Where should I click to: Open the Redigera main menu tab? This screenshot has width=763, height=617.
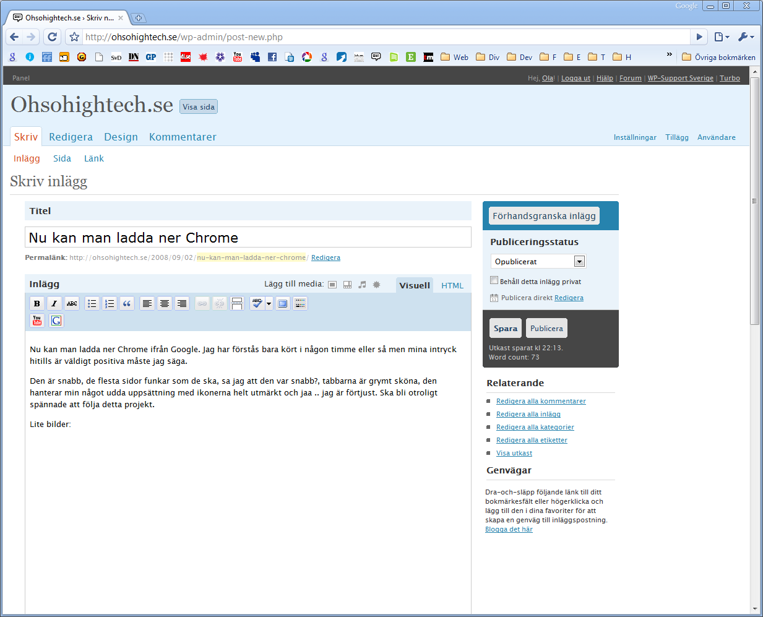click(71, 137)
